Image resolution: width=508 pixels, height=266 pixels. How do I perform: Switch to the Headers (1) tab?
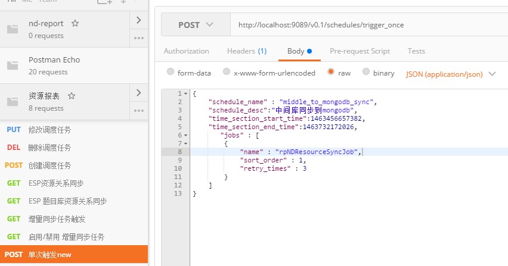pos(247,51)
